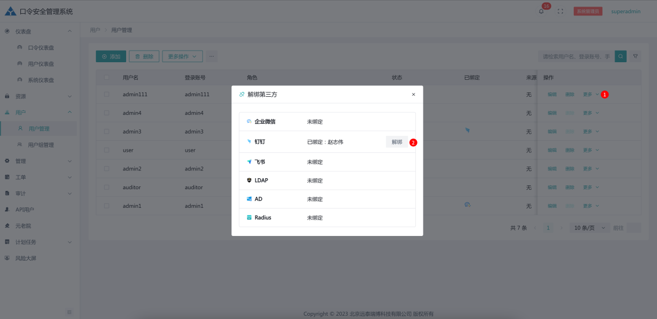The image size is (657, 319).
Task: Collapse sidebar using bottom menu icon
Action: 69,312
